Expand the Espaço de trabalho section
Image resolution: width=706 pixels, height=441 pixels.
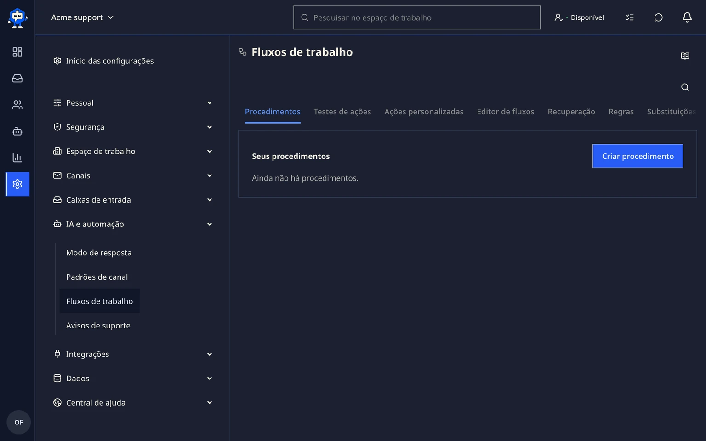133,152
